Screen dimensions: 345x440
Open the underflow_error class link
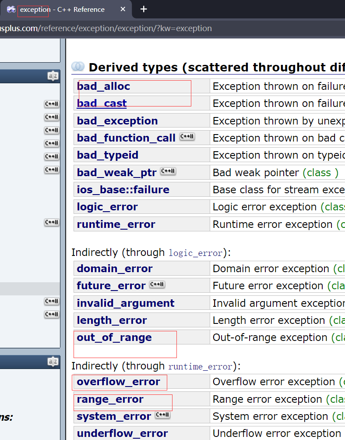tap(122, 433)
